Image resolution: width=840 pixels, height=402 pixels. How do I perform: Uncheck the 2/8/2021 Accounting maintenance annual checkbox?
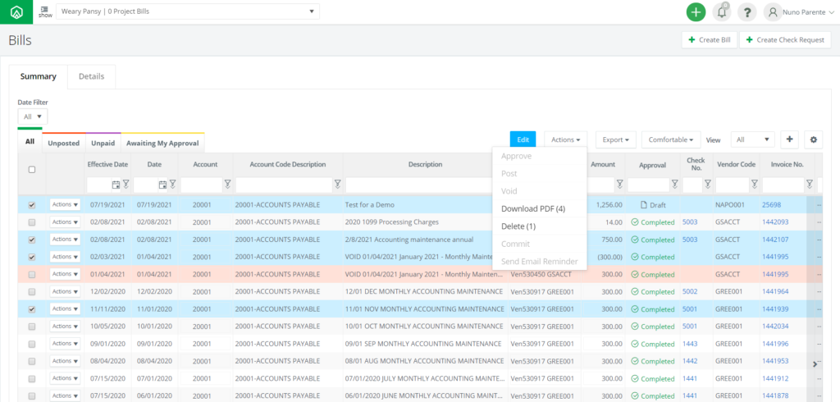click(x=32, y=240)
